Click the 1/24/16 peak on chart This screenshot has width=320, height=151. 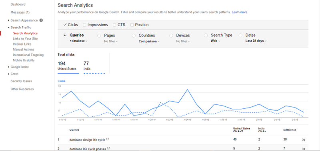[x=187, y=89]
